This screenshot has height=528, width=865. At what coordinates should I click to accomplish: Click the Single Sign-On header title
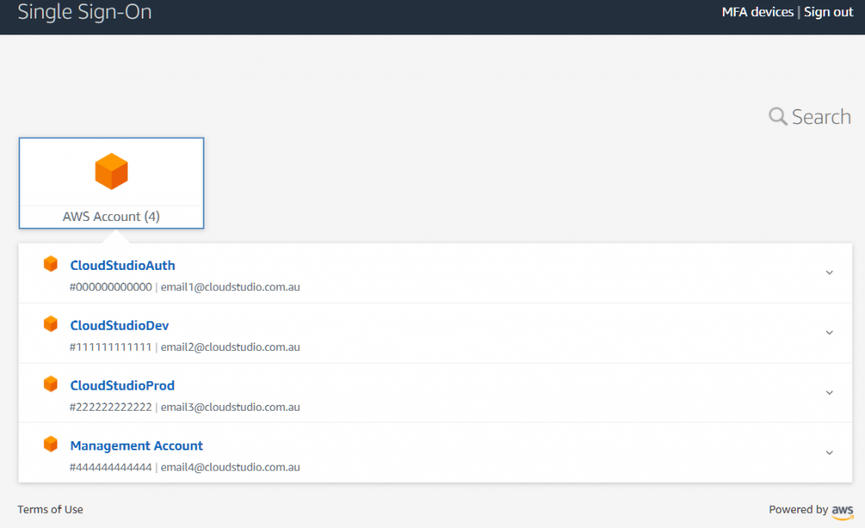point(84,12)
